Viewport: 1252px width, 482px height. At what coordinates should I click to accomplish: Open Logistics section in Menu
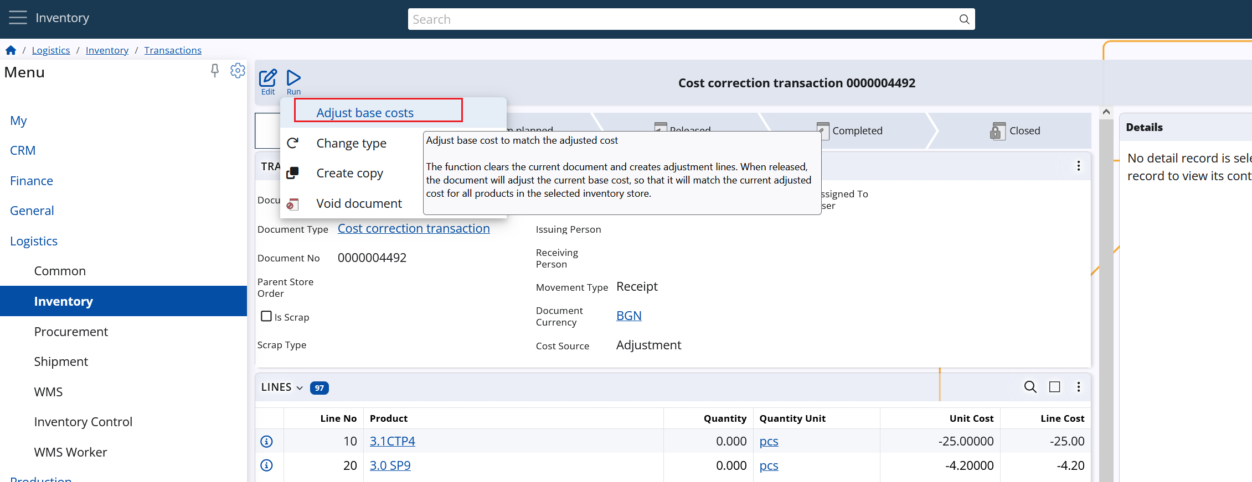pyautogui.click(x=34, y=241)
